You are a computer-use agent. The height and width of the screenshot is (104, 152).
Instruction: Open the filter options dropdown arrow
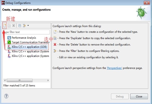click(x=28, y=25)
